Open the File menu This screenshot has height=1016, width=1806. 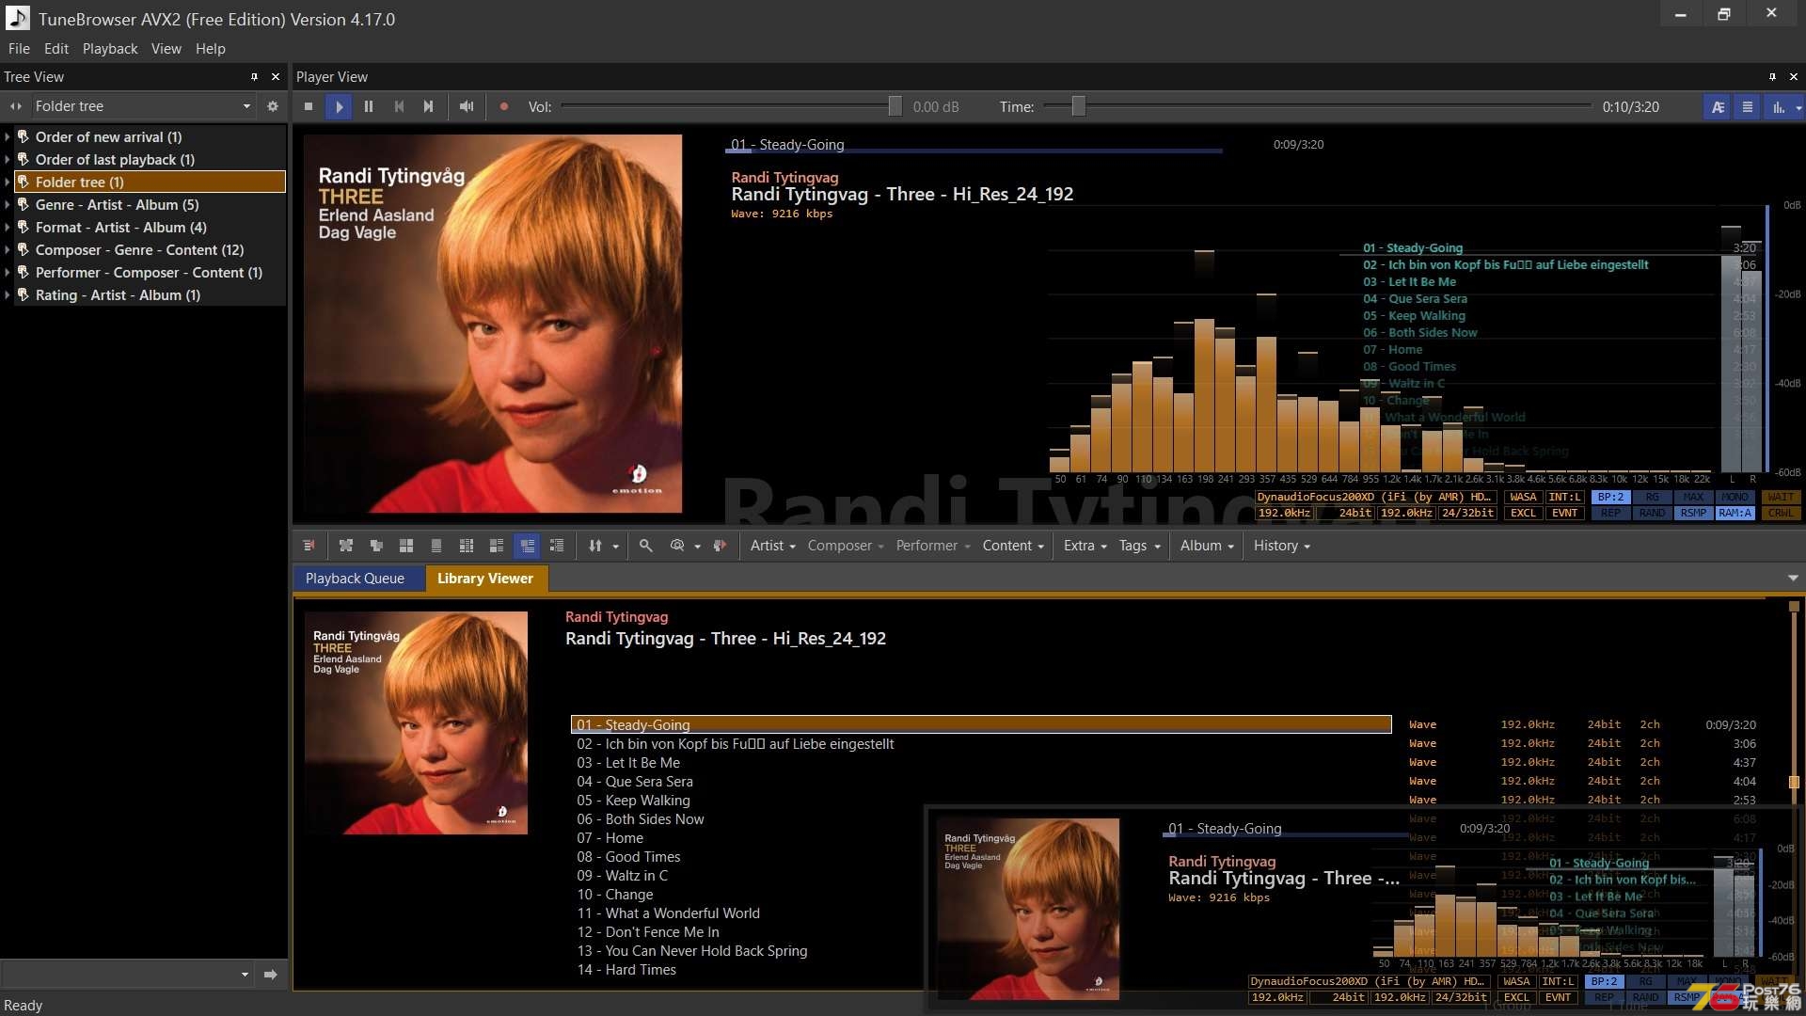(19, 49)
